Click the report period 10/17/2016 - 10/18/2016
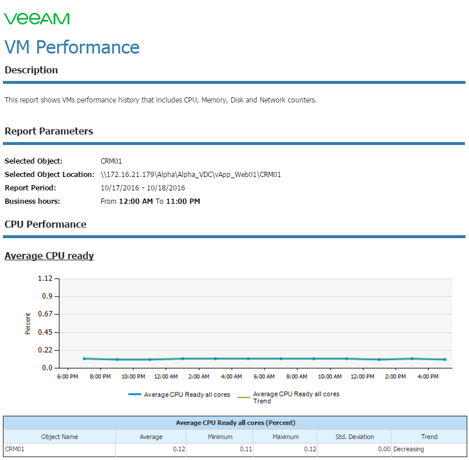The height and width of the screenshot is (460, 469). coord(143,188)
